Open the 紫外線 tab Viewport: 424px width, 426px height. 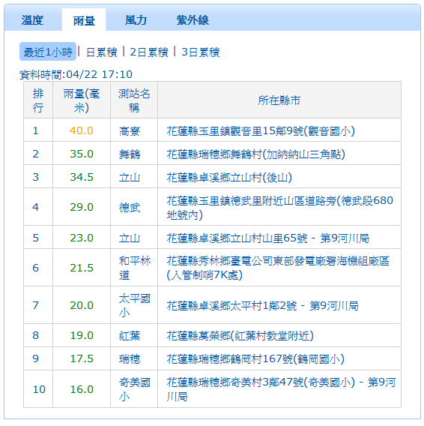[193, 20]
